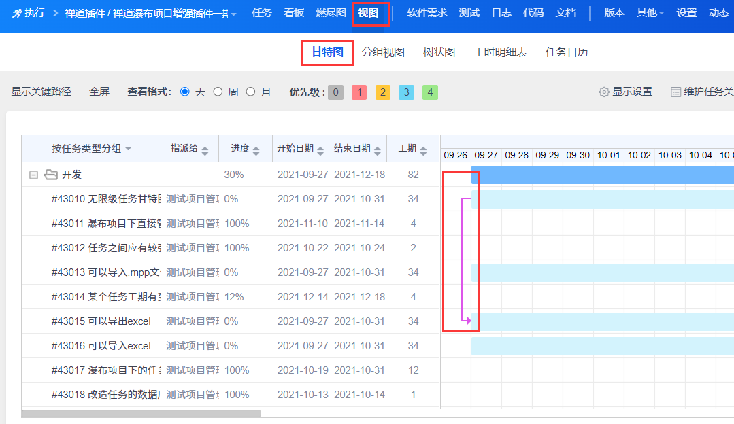Click 显示关键路径 to show the critical path

(x=41, y=92)
